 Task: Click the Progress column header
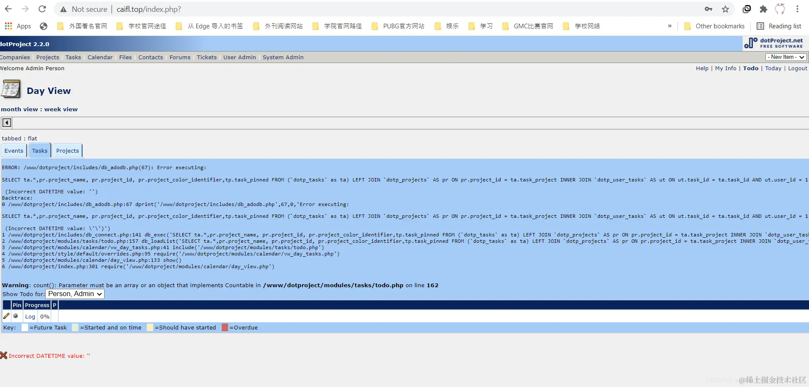point(37,305)
